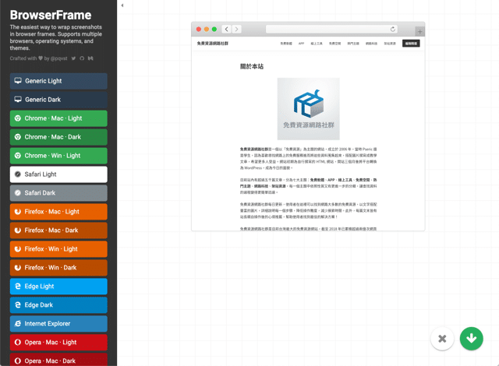Choose Chrome Mac Light frame
The height and width of the screenshot is (366, 499).
(58, 118)
